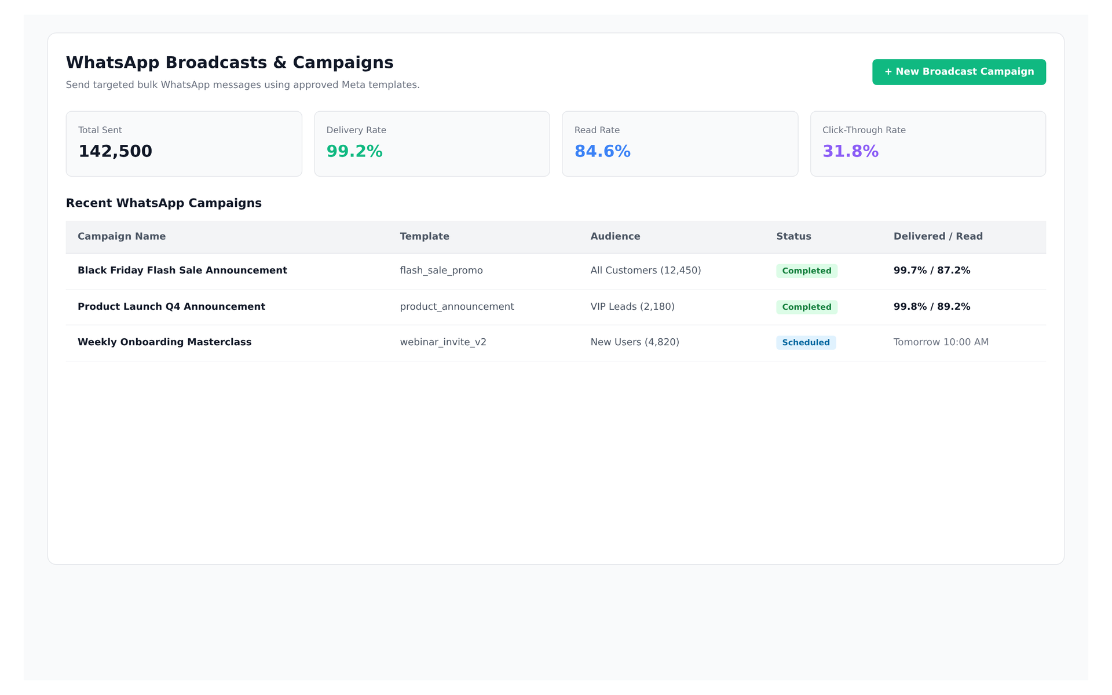Image resolution: width=1112 pixels, height=695 pixels.
Task: Sort by Status column header
Action: click(793, 236)
